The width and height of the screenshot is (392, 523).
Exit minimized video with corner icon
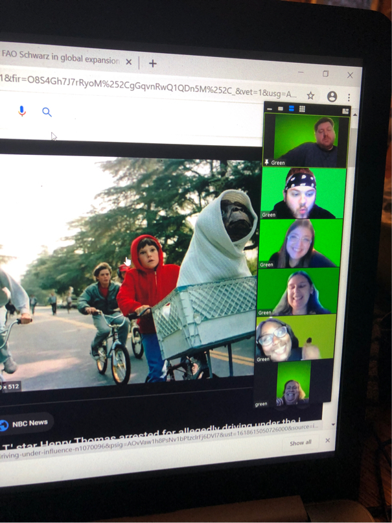pyautogui.click(x=345, y=111)
